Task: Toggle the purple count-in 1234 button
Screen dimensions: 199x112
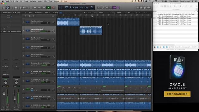Action: click(114, 7)
